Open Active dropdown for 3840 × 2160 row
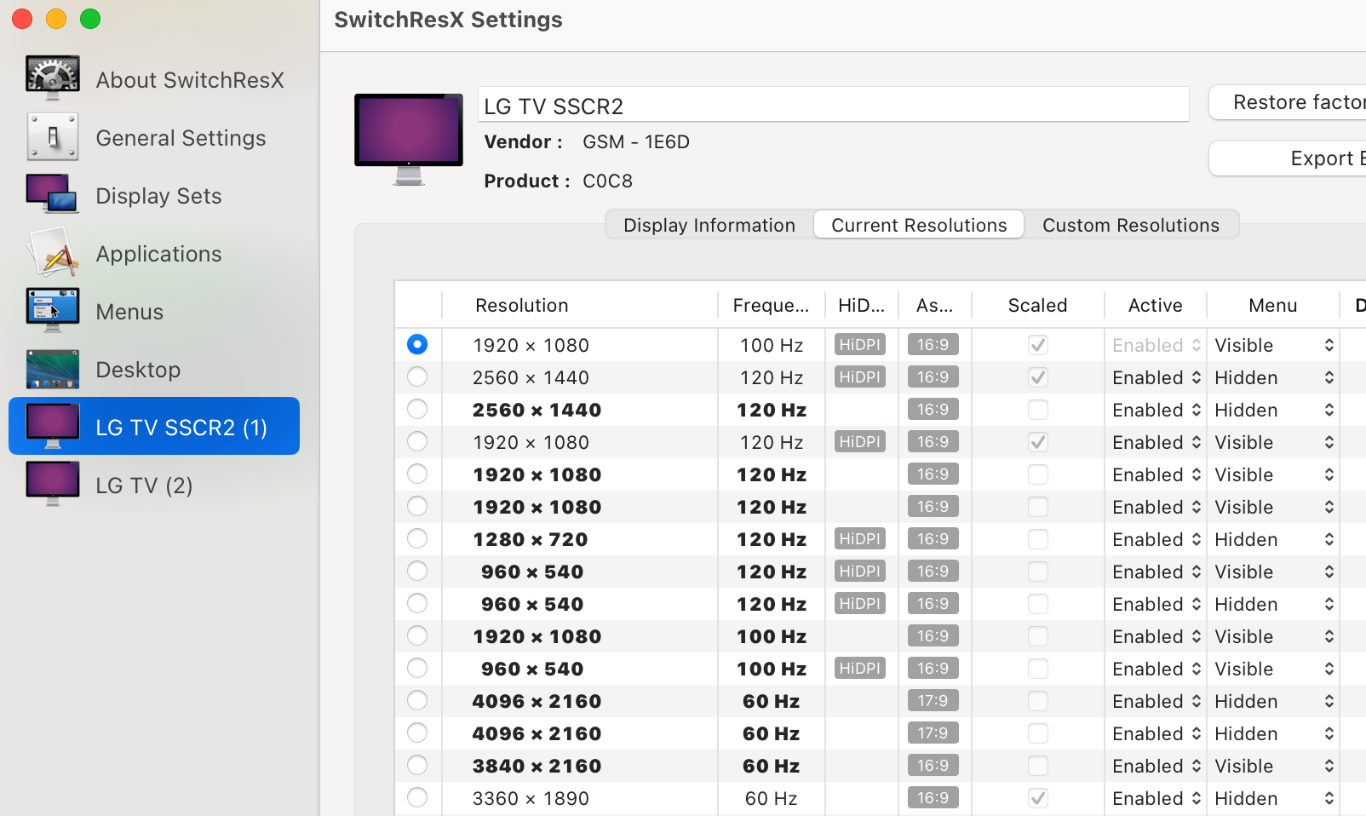Image resolution: width=1366 pixels, height=816 pixels. (1157, 766)
